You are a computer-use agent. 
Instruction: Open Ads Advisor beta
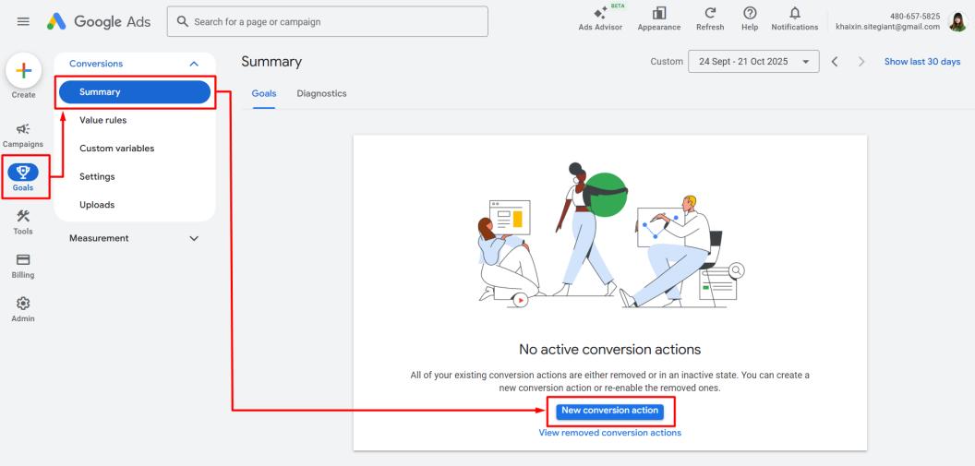coord(599,14)
